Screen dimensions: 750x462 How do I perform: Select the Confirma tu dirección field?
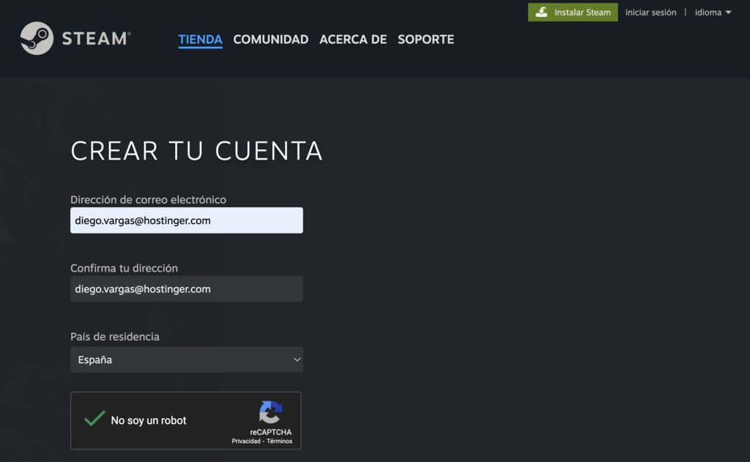(x=186, y=288)
